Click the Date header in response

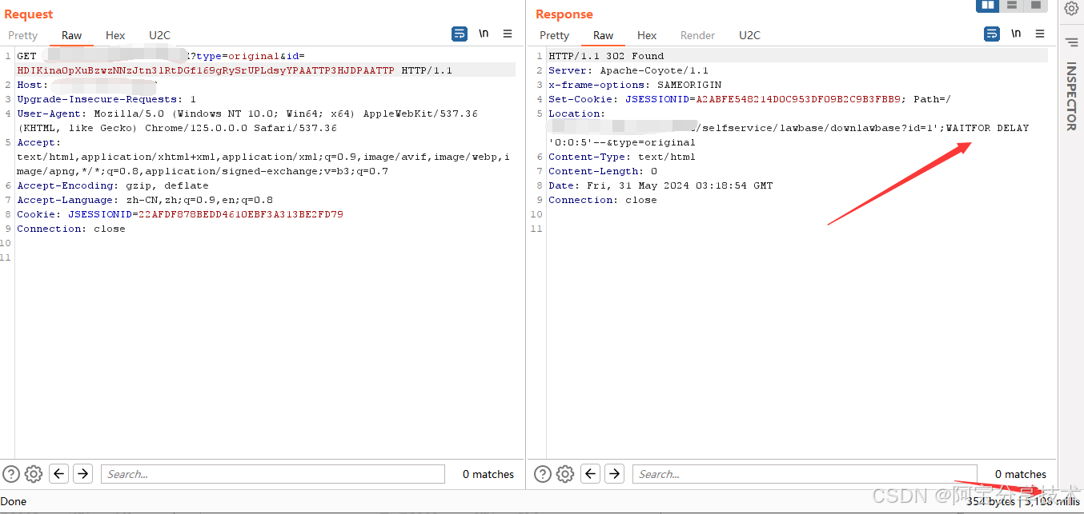pyautogui.click(x=660, y=185)
